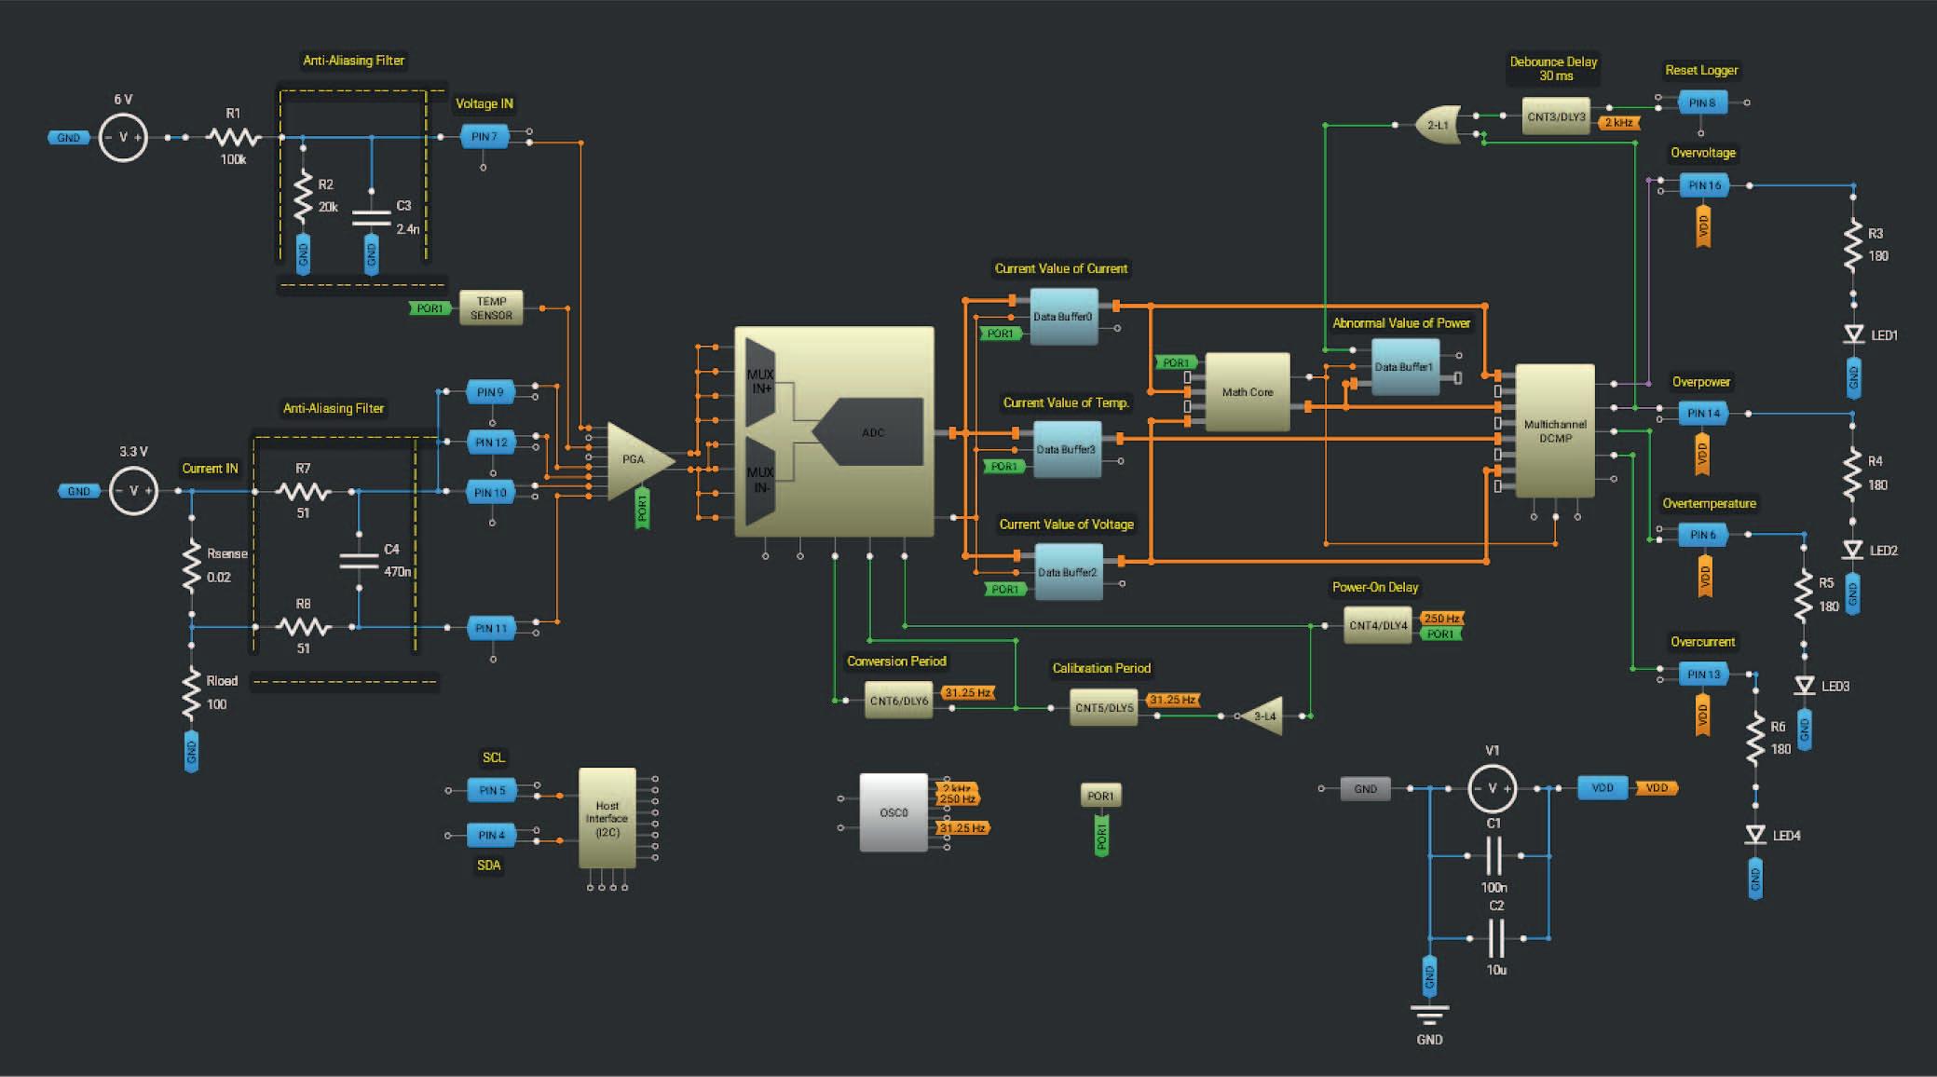
Task: Select the 3-L4 buffer gate
Action: point(1263,716)
